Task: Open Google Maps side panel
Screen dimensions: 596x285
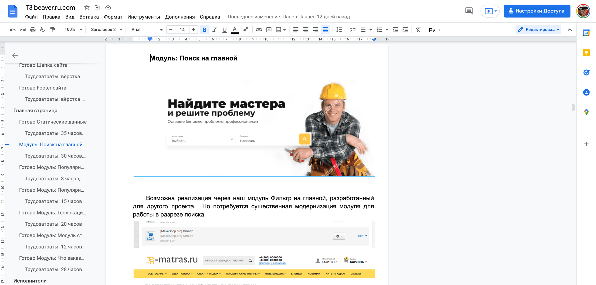Action: tap(586, 112)
